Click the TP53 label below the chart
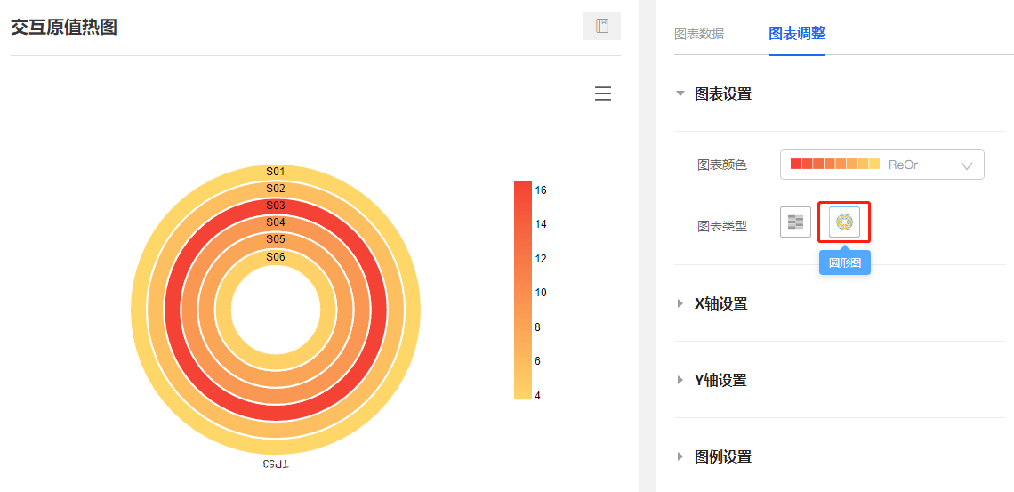The width and height of the screenshot is (1014, 492). 276,464
